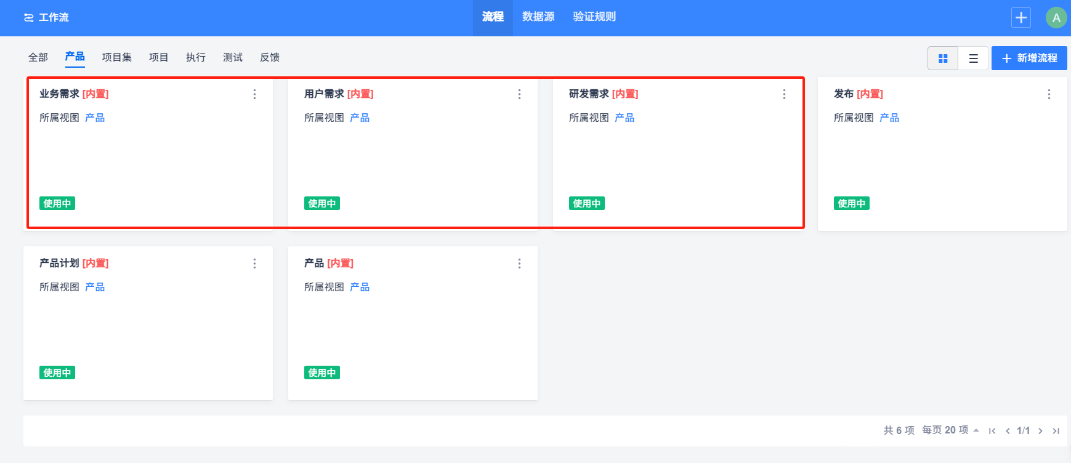The width and height of the screenshot is (1071, 463).
Task: Open the user avatar menu
Action: [x=1056, y=18]
